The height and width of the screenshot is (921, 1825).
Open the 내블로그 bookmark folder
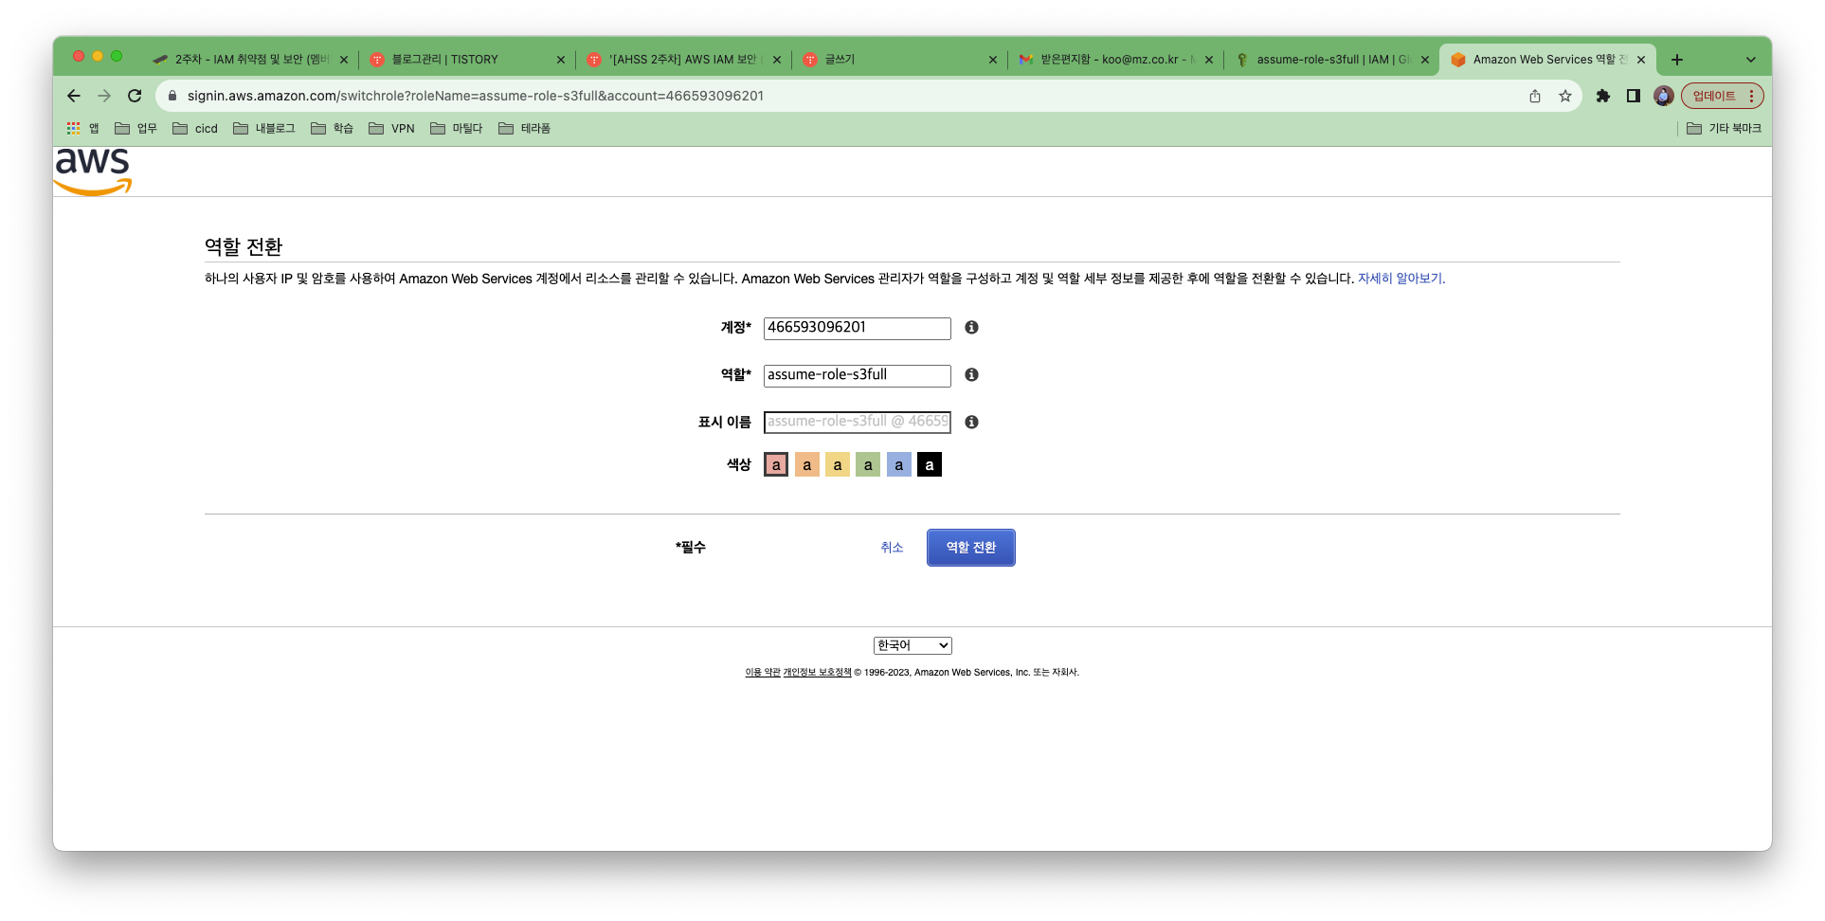point(264,128)
